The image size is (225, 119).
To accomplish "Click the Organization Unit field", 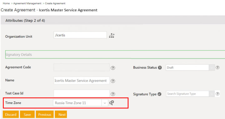I will coord(80,35).
